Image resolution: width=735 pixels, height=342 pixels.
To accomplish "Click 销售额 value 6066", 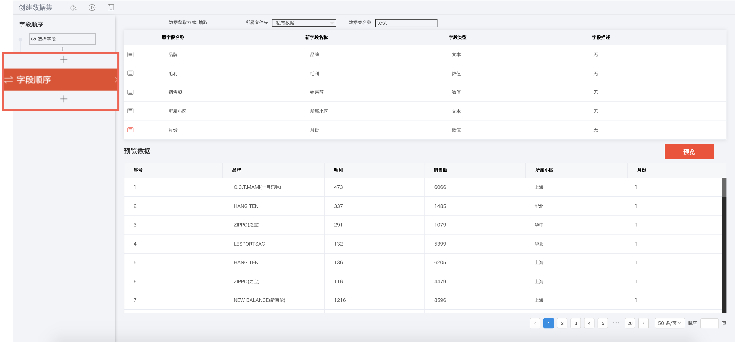I will [440, 187].
